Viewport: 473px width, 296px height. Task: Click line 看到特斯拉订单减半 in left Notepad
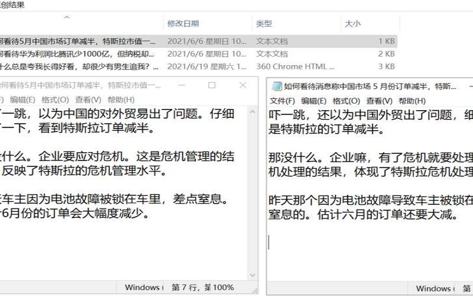click(96, 128)
